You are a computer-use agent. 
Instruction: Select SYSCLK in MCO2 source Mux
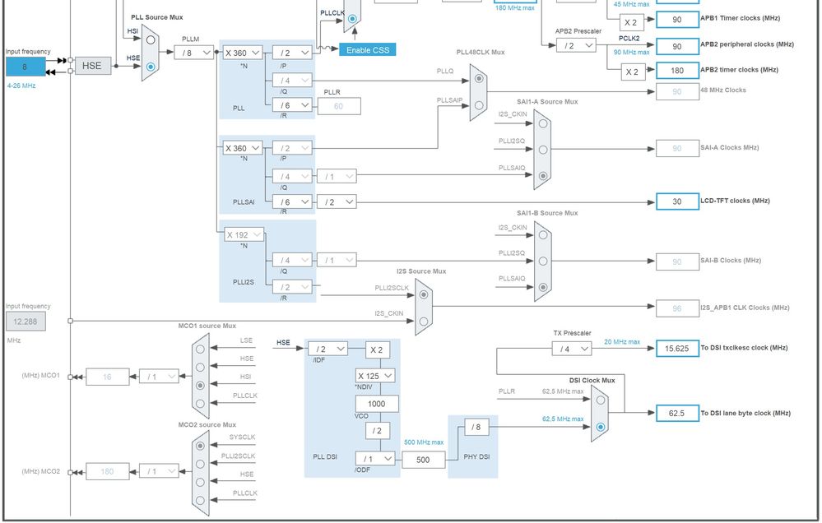click(200, 446)
